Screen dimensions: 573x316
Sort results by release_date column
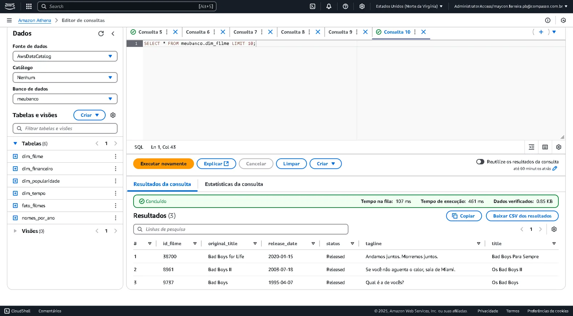point(313,244)
